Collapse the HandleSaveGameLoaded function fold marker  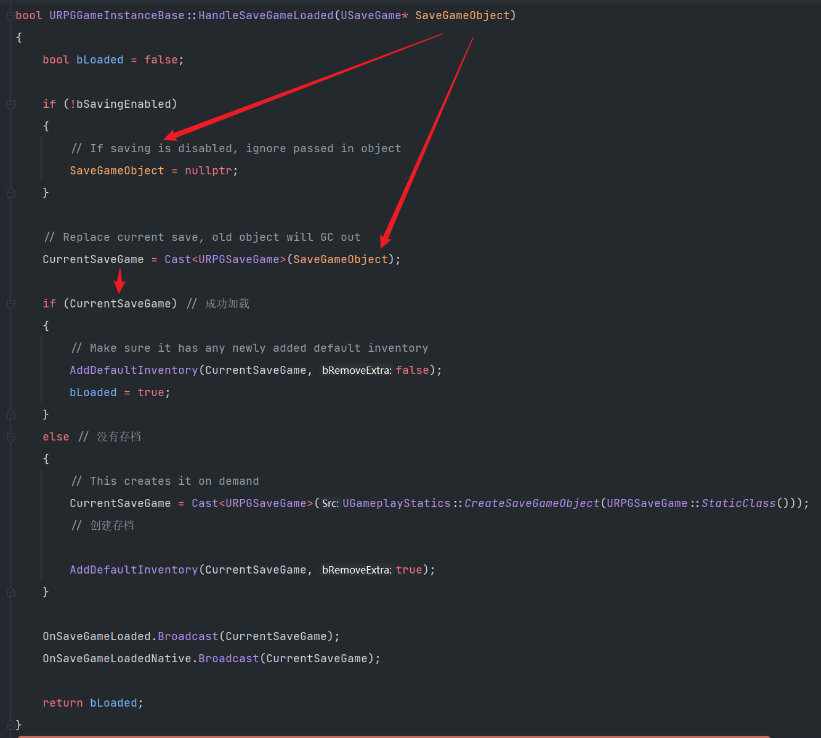pyautogui.click(x=10, y=16)
